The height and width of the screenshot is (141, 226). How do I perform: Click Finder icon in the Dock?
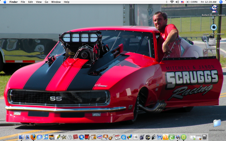22,137
